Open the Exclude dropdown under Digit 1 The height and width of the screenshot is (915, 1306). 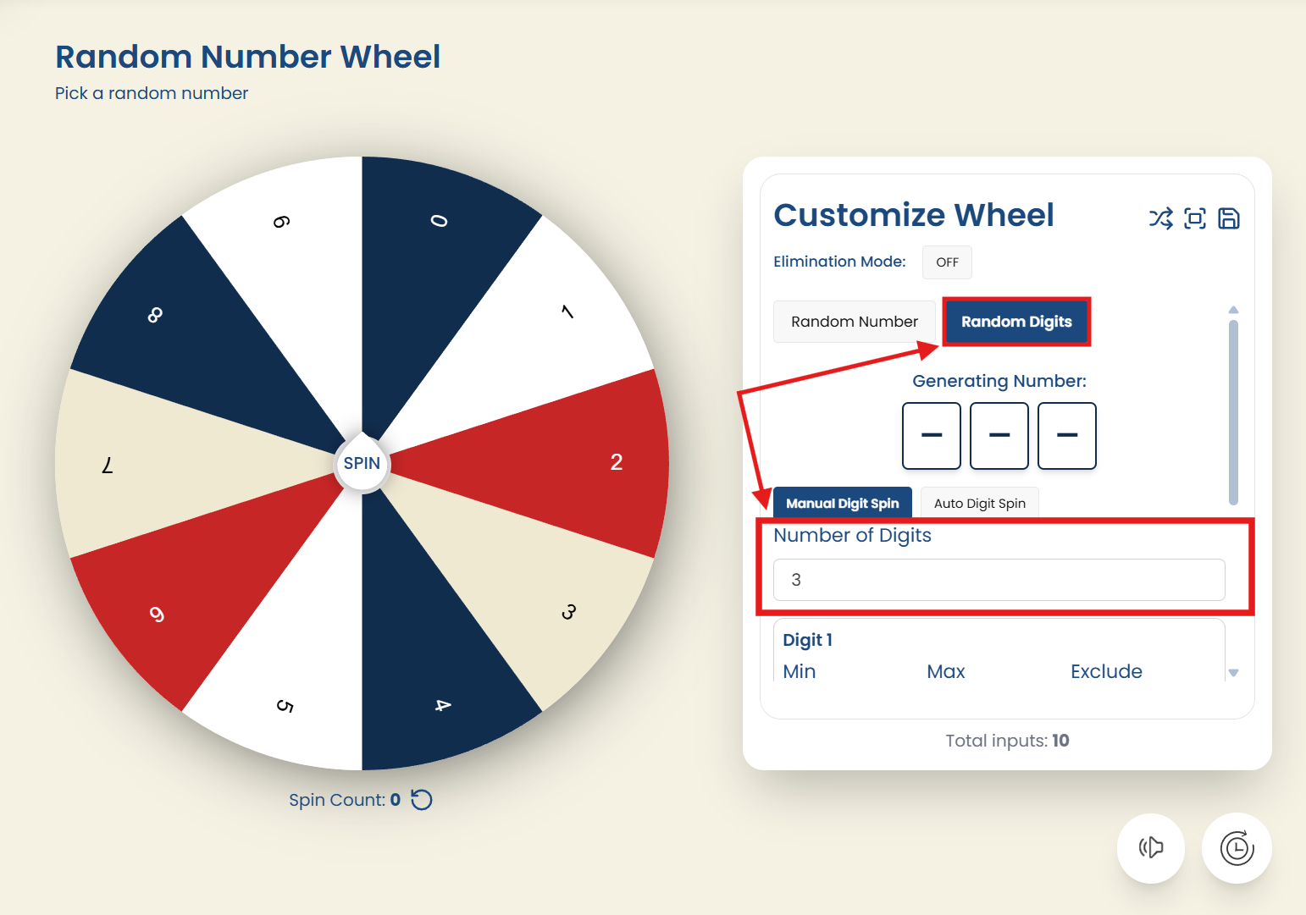[1107, 671]
